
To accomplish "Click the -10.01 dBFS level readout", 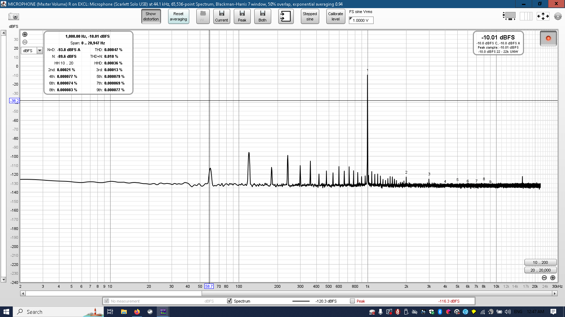I will click(498, 37).
